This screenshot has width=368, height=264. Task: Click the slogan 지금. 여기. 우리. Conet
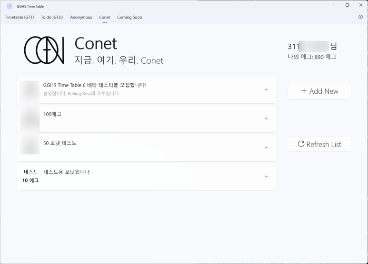[119, 60]
